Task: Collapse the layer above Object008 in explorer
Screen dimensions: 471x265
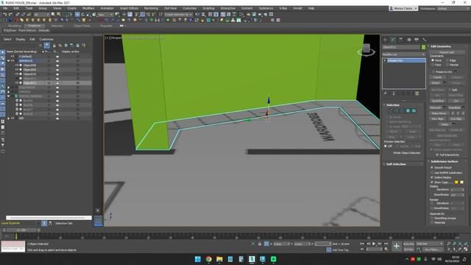Action: click(8, 60)
